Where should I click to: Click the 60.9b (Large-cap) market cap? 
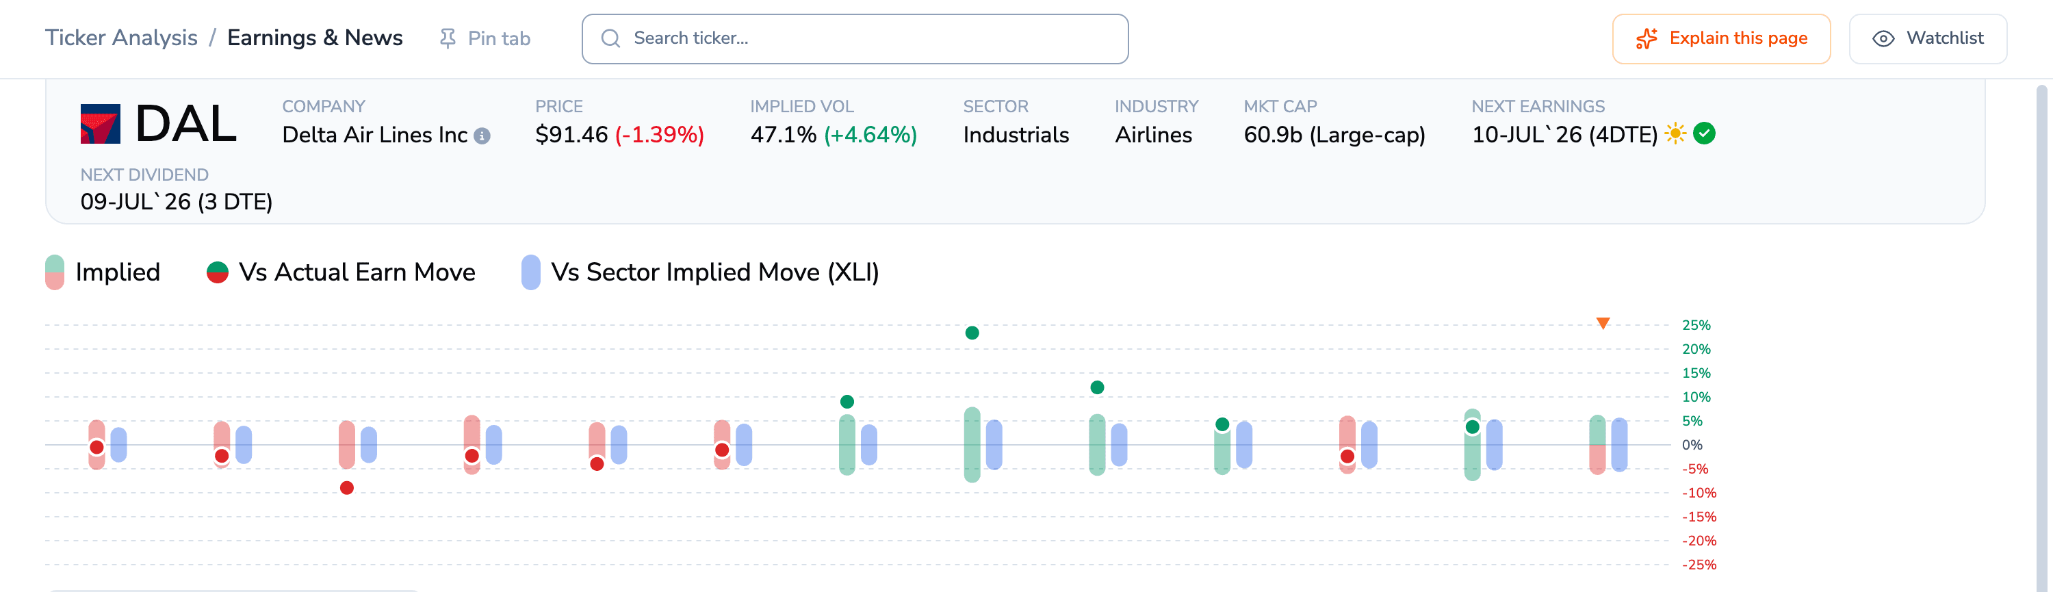1334,135
